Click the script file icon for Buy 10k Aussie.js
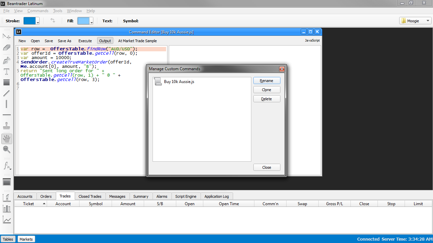 [x=158, y=81]
